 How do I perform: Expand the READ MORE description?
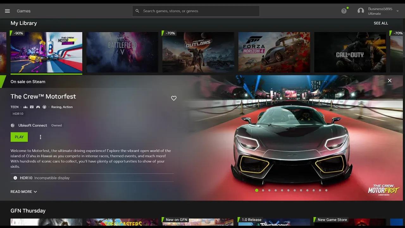point(24,192)
